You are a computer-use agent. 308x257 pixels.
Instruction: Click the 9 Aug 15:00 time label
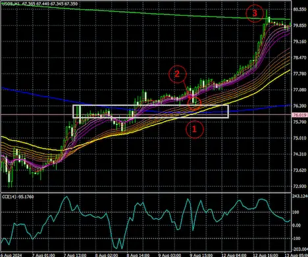coord(201,255)
